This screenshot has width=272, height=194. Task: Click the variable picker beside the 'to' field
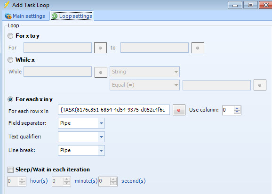coord(198,48)
